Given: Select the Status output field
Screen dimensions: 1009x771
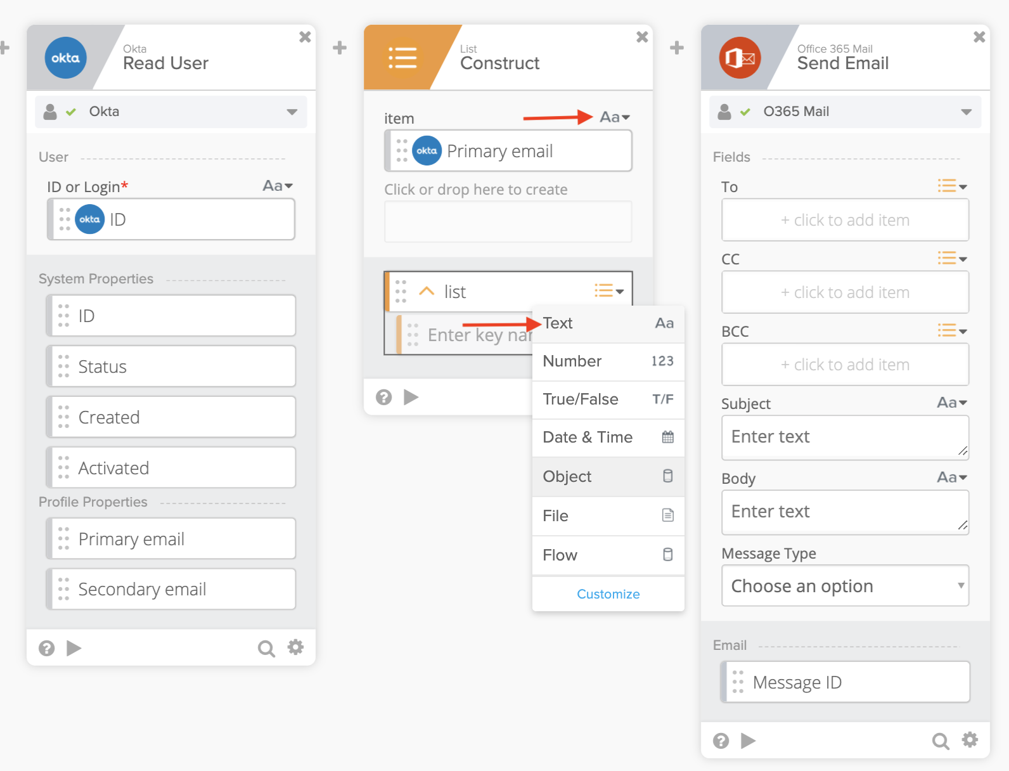Looking at the screenshot, I should pyautogui.click(x=171, y=366).
